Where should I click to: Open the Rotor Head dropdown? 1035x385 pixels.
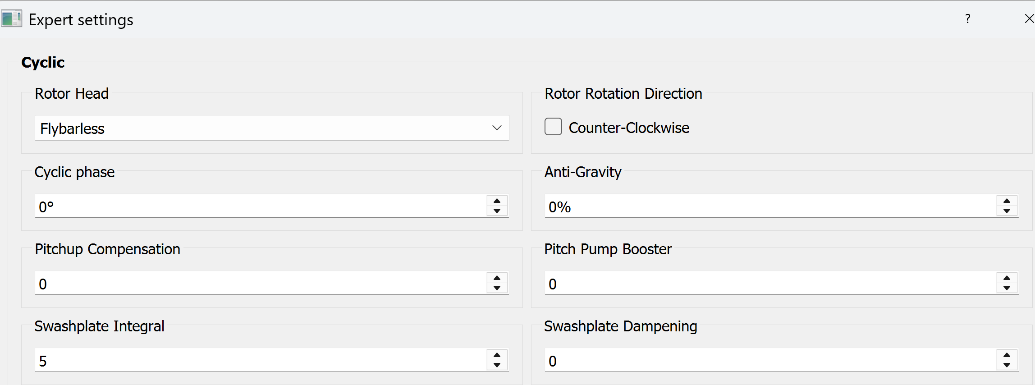[x=496, y=128]
